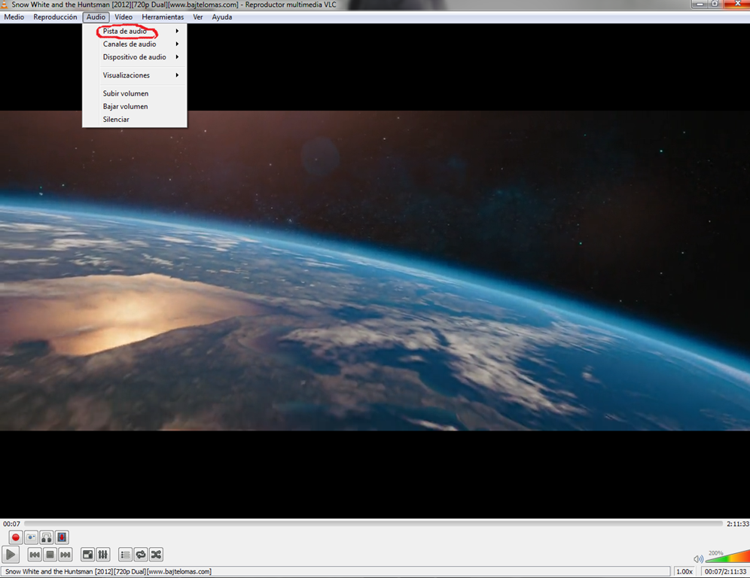Click the frame-by-frame button
Image resolution: width=750 pixels, height=578 pixels.
pyautogui.click(x=62, y=537)
